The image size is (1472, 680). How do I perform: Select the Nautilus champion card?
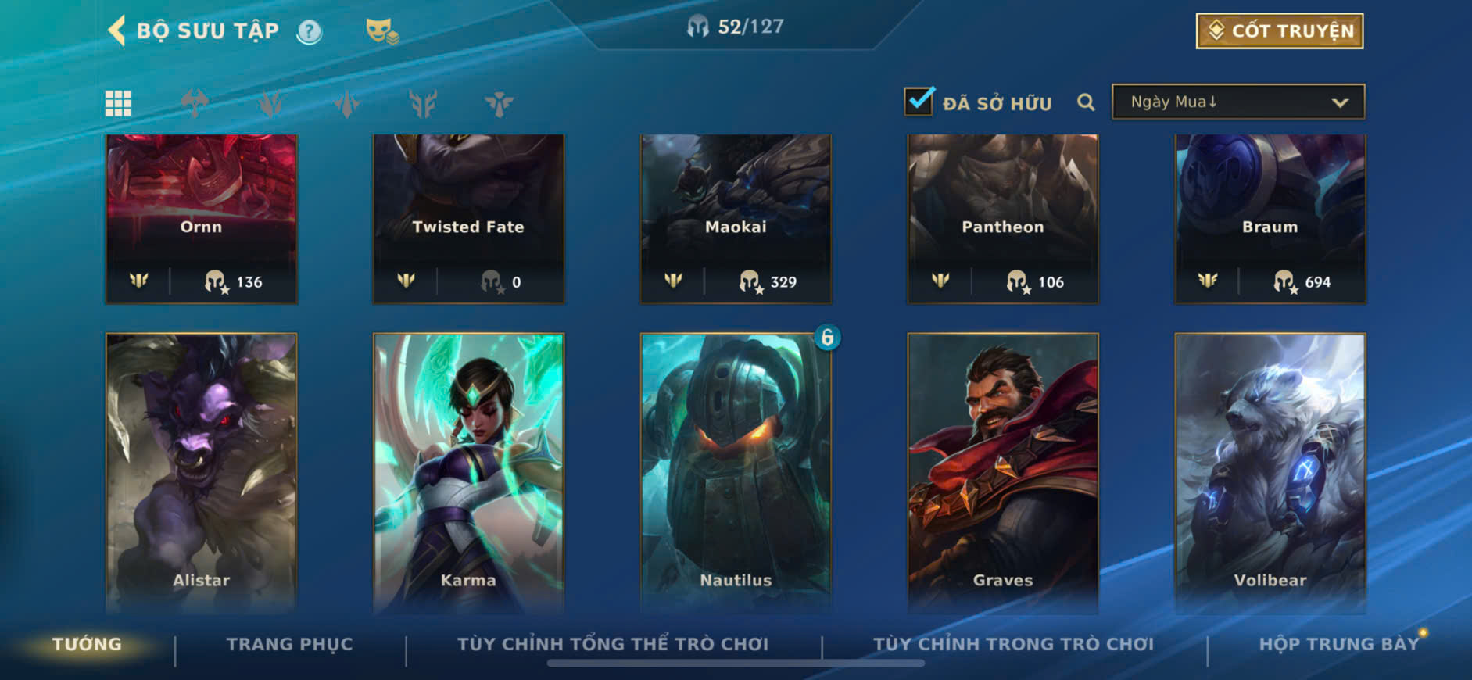coord(736,473)
